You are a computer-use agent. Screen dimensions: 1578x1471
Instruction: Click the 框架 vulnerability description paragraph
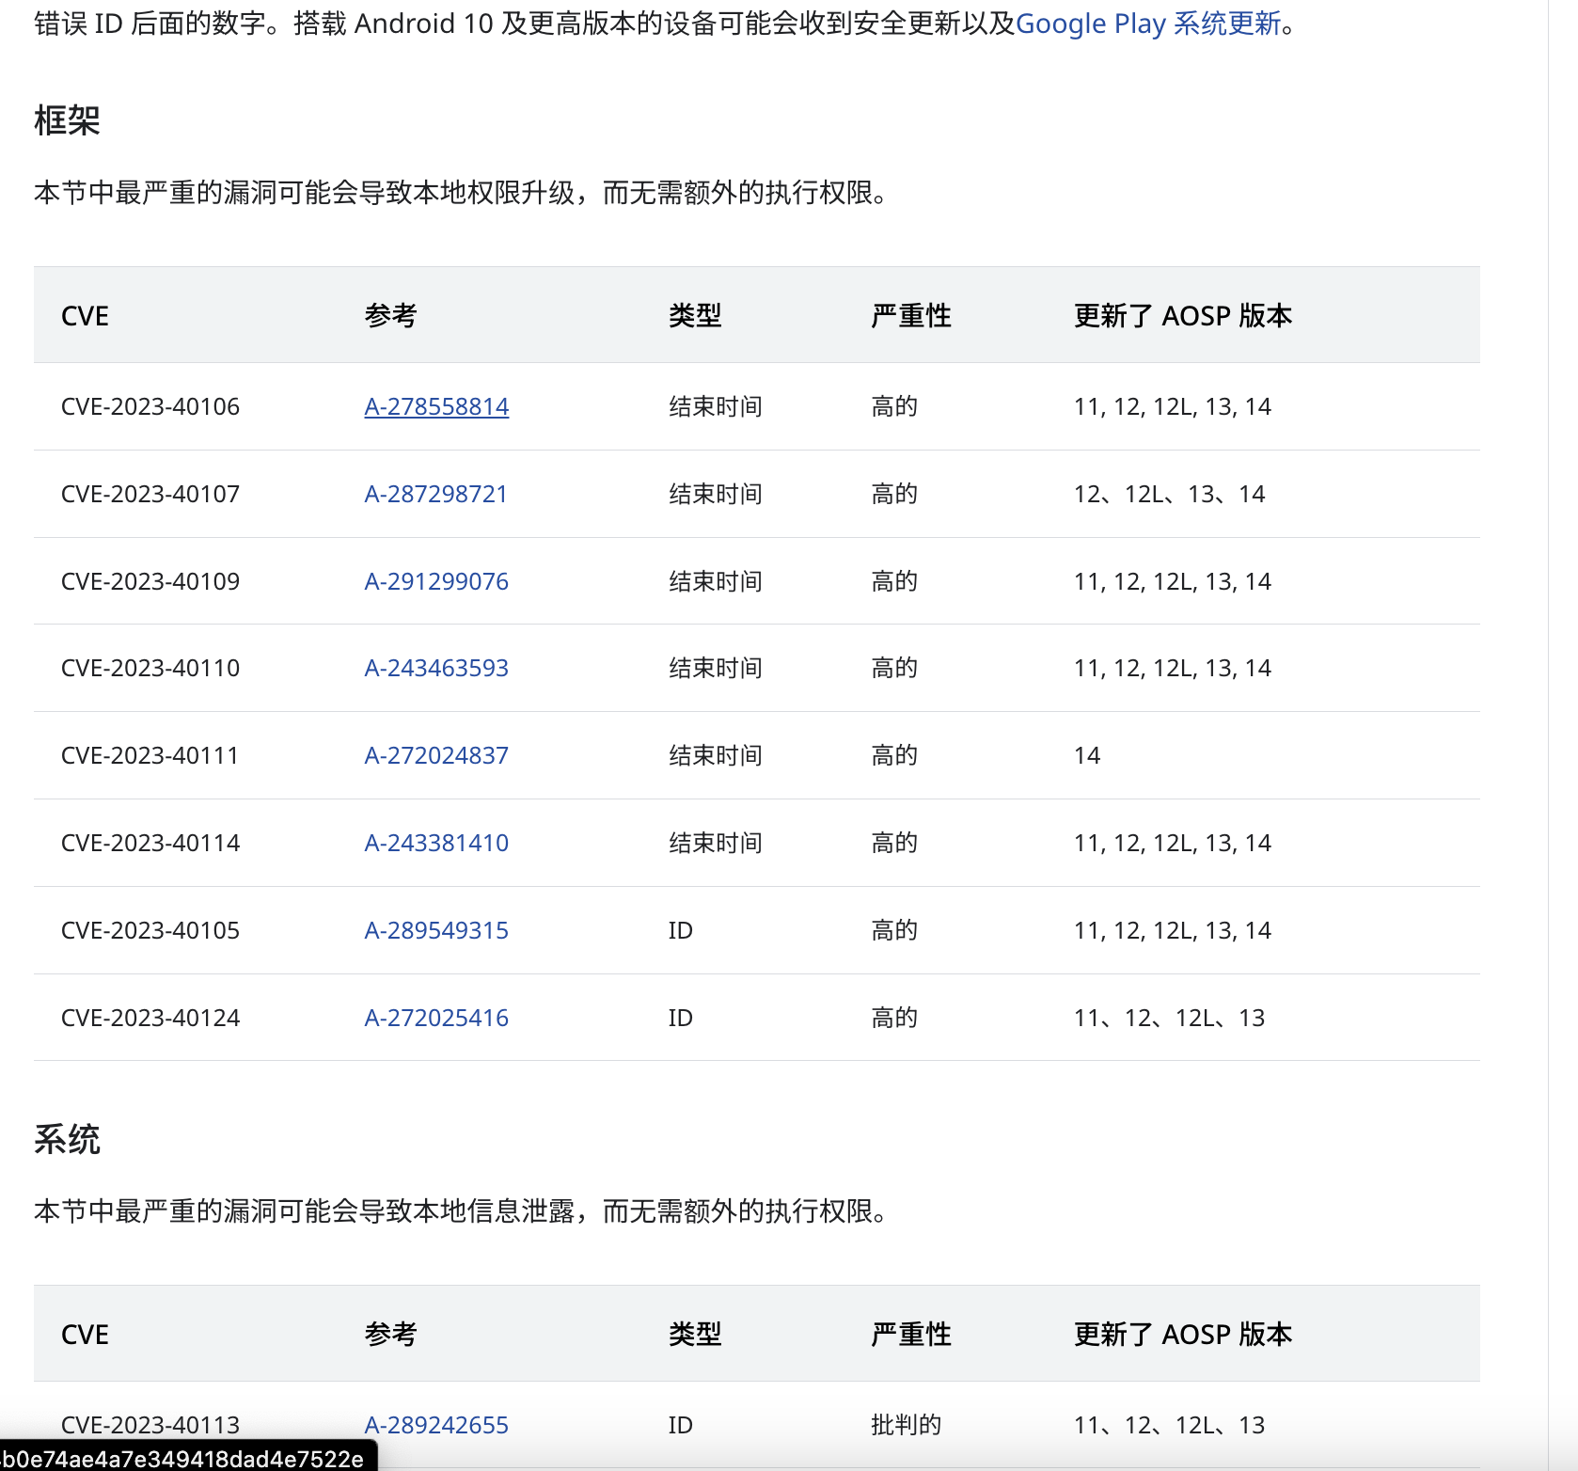point(461,193)
